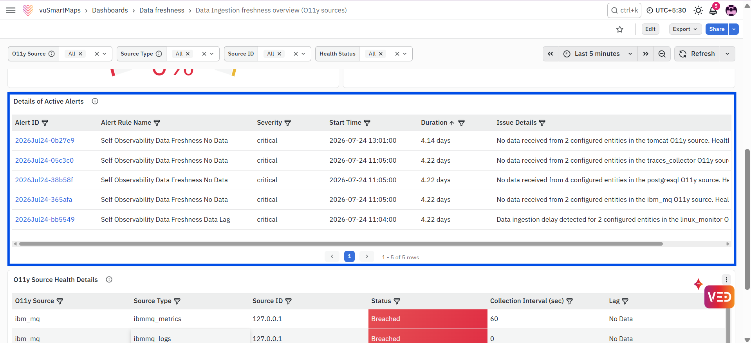Expand the Source ID filter dropdown

pos(303,54)
